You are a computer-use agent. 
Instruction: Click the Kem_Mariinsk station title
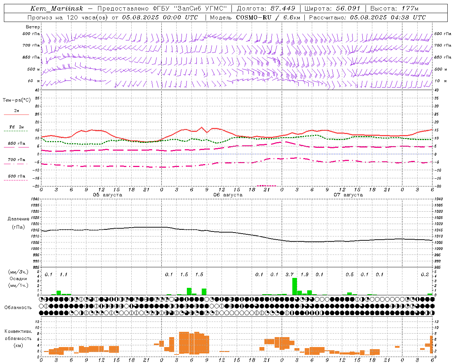(57, 9)
